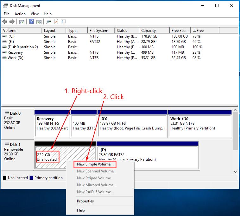
Task: Select the (C:) volume row in the list
Action: point(110,36)
